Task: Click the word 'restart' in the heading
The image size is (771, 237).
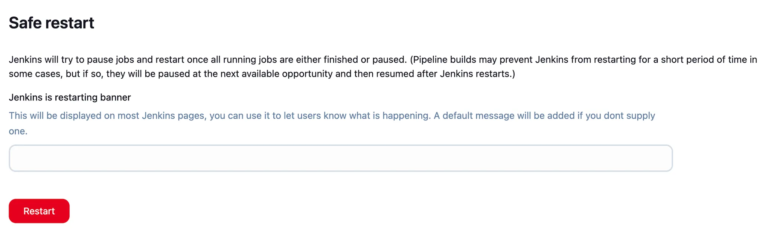Action: tap(70, 23)
